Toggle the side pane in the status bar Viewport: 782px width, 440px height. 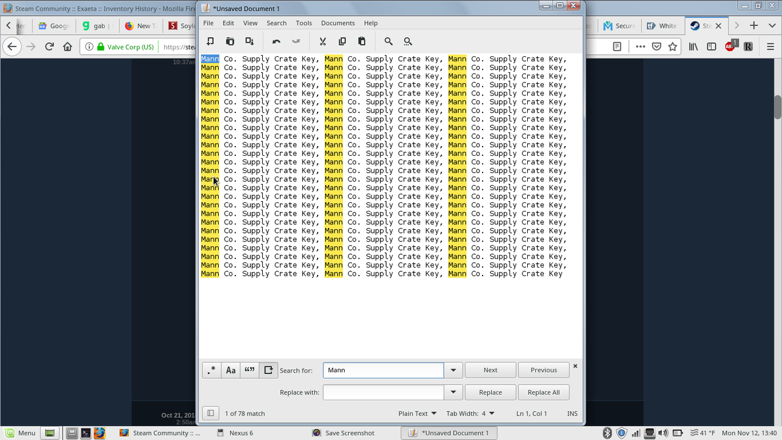pos(210,413)
